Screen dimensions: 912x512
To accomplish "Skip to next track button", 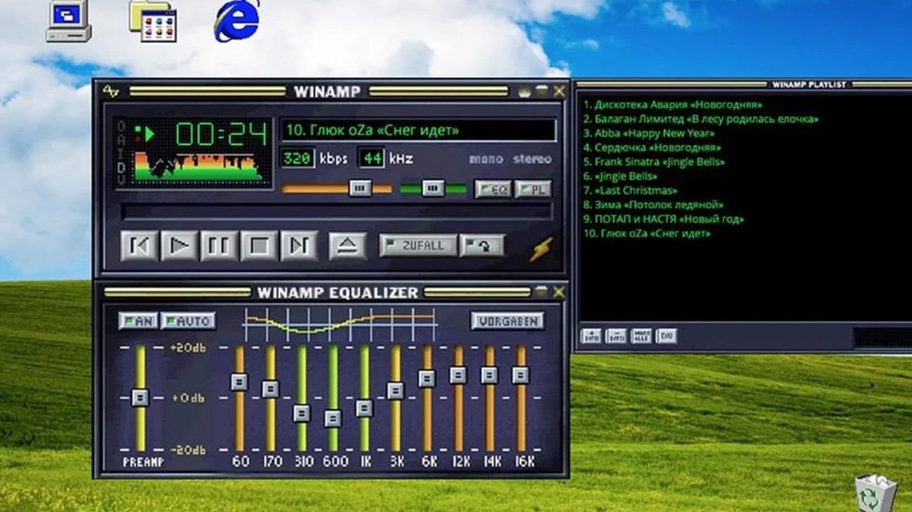I will tap(299, 246).
